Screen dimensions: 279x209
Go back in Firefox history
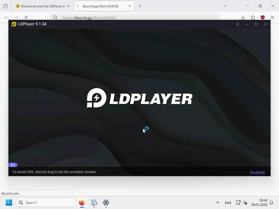point(7,17)
